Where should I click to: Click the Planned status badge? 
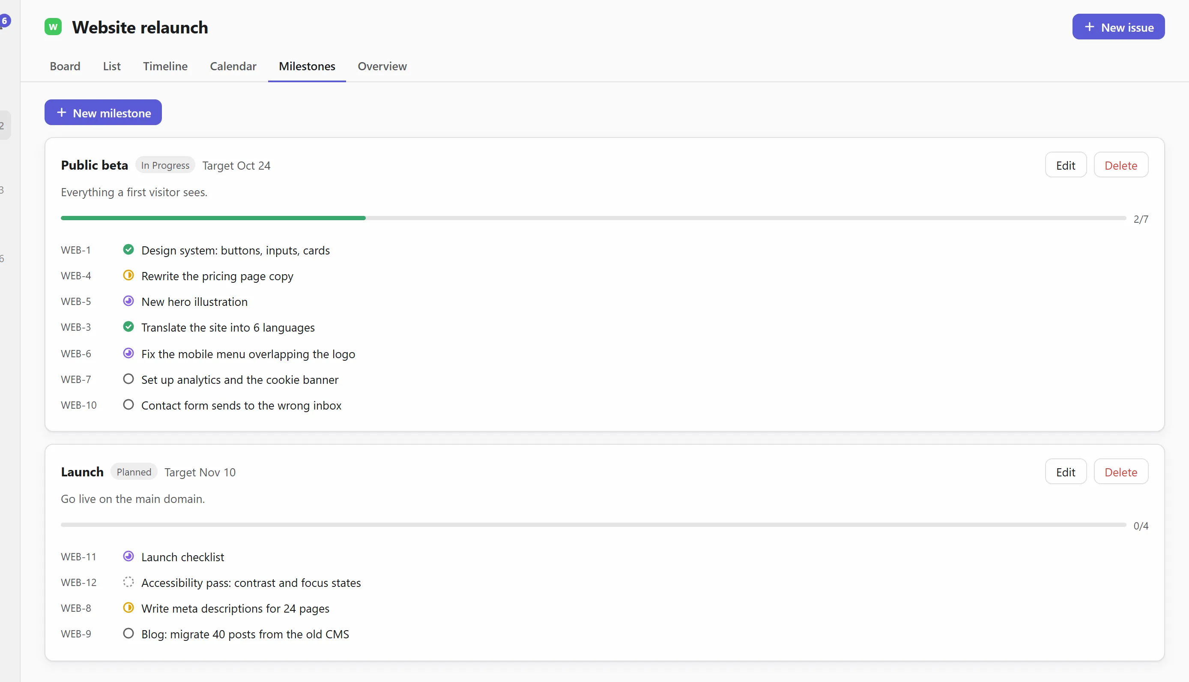coord(134,472)
